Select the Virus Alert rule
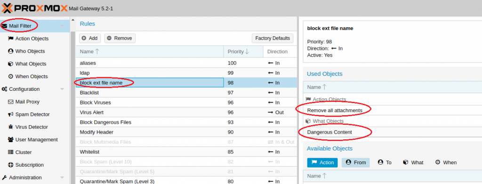Viewport: 482px width, 184px height. pos(186,112)
